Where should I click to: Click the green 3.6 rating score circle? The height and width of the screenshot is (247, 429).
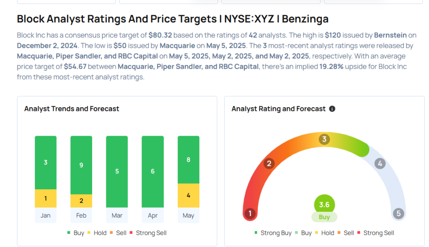(324, 205)
